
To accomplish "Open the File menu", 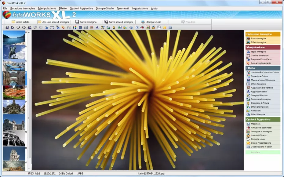I will coord(5,8).
